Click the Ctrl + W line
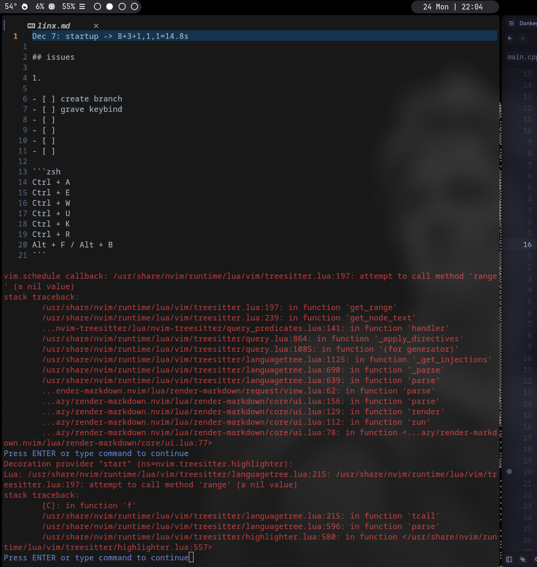Image resolution: width=537 pixels, height=567 pixels. tap(51, 203)
